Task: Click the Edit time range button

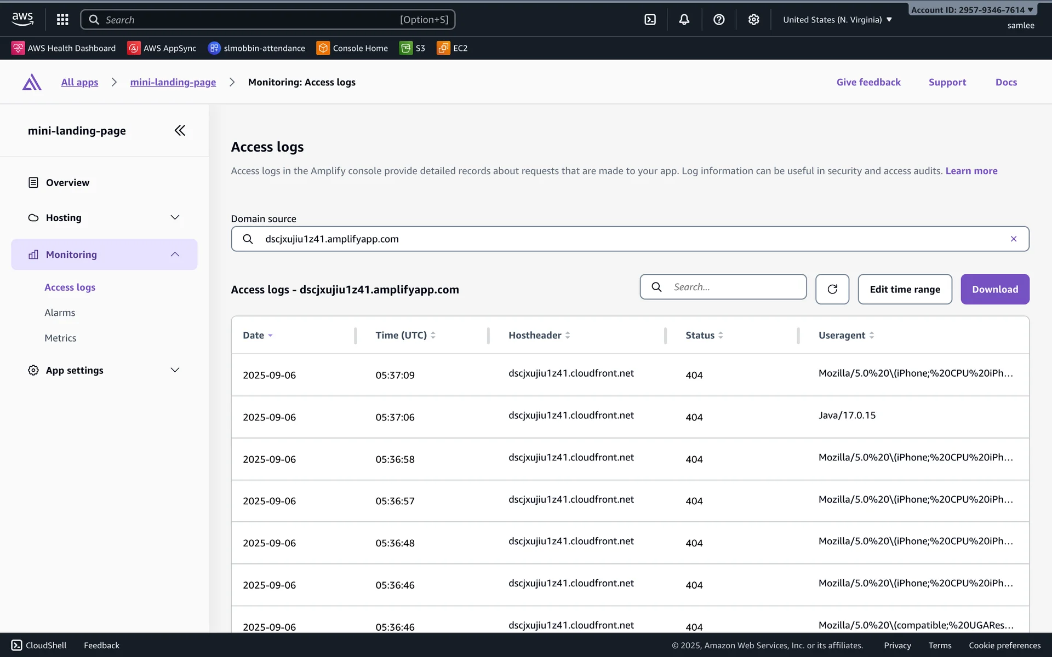Action: point(905,289)
